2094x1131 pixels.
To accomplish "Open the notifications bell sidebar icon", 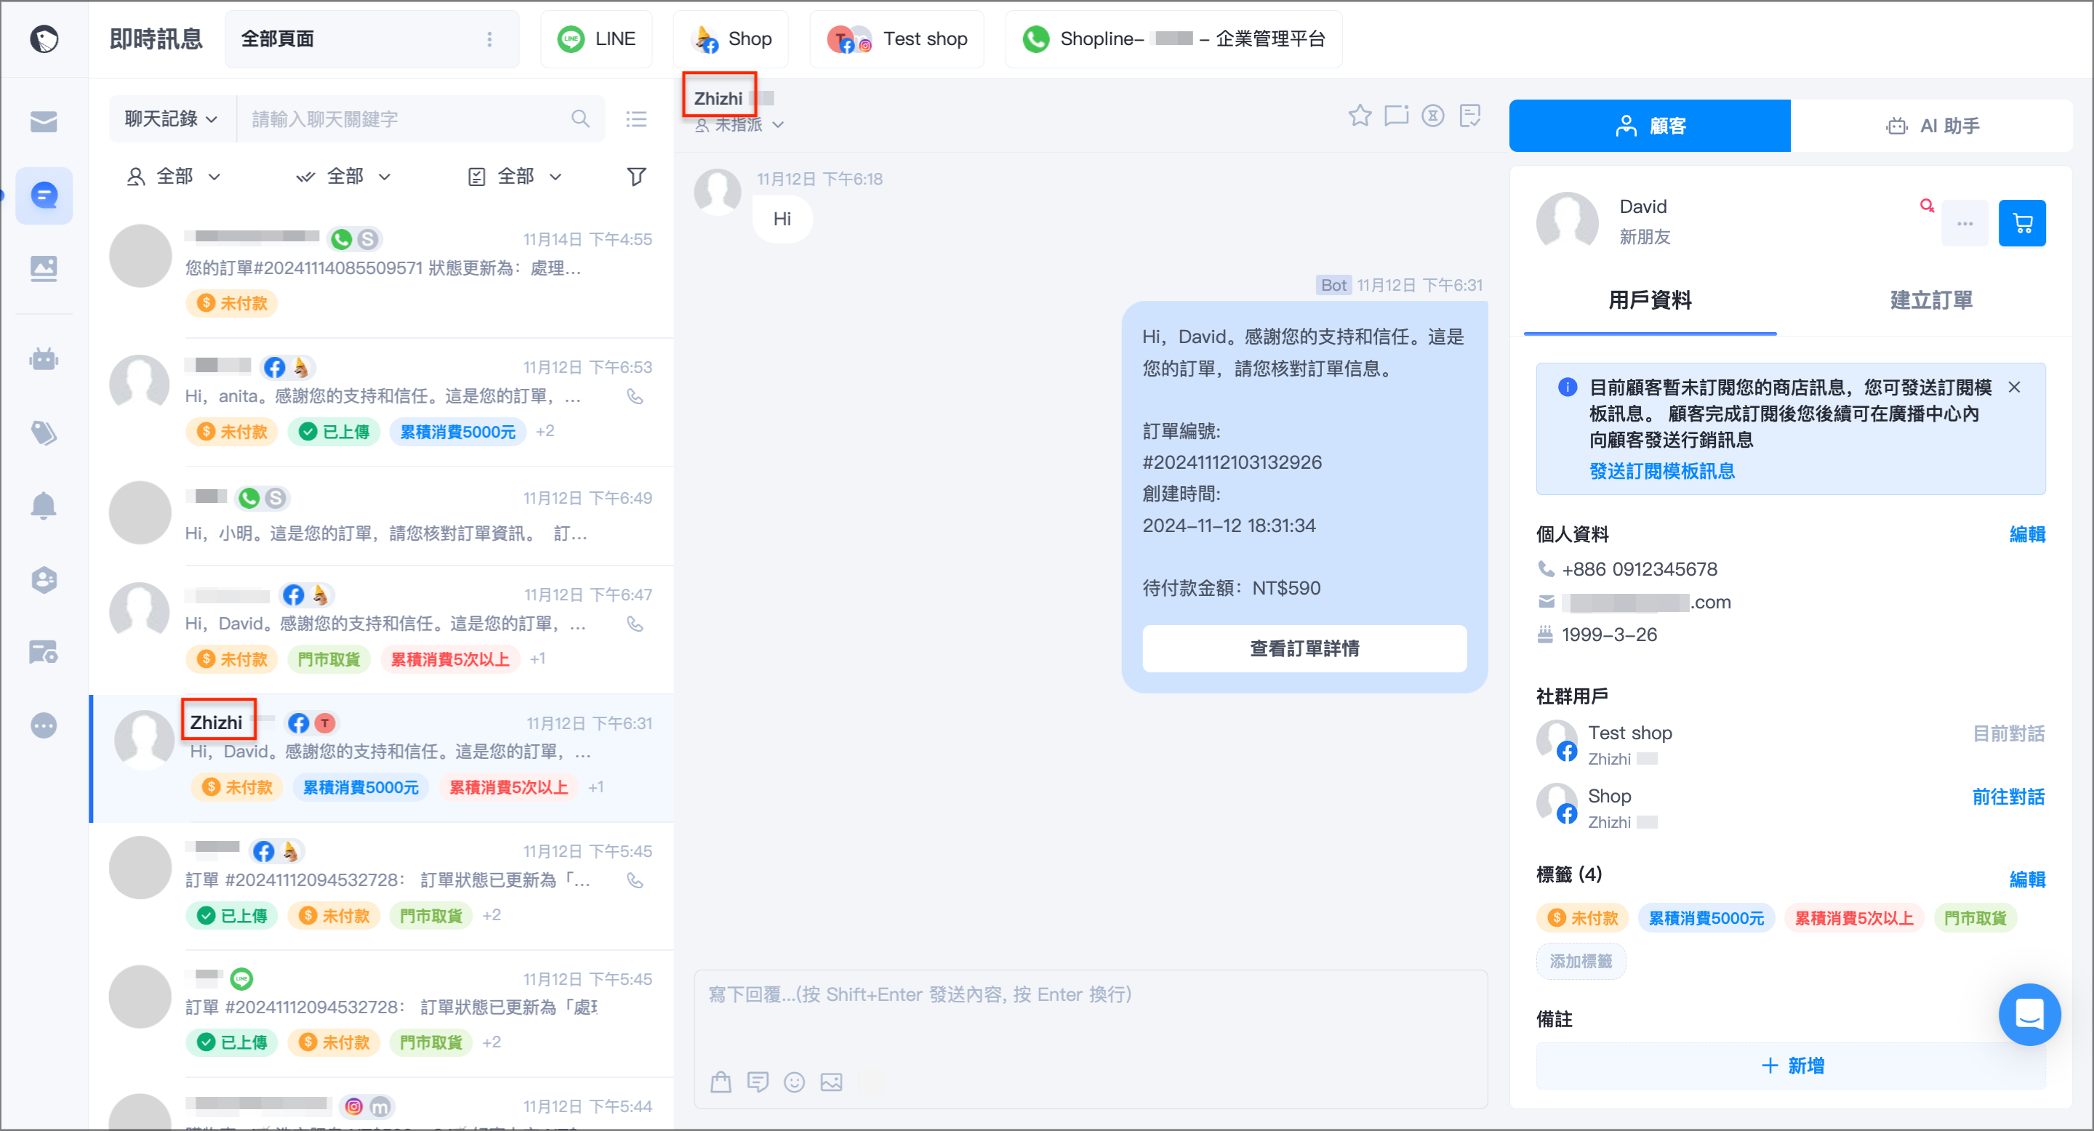I will coord(44,505).
